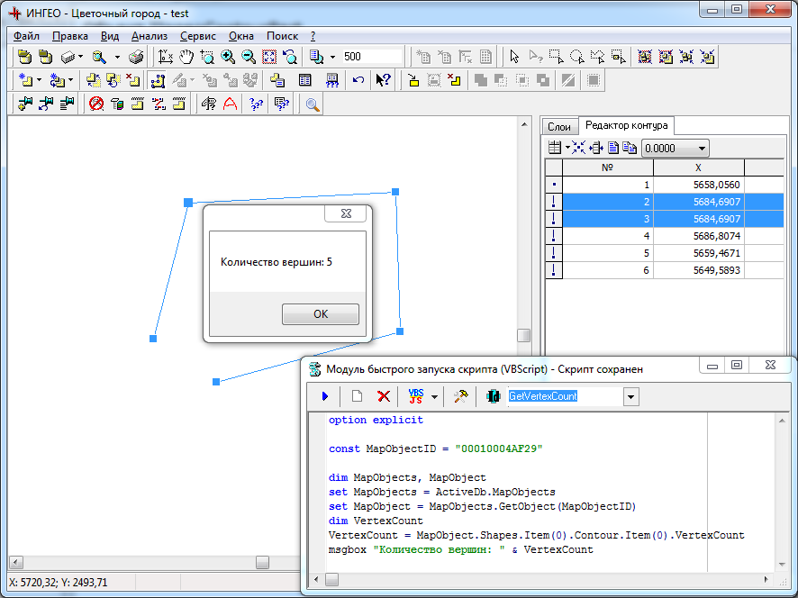Select vertex row 4 with X 5686,8074

pos(664,236)
